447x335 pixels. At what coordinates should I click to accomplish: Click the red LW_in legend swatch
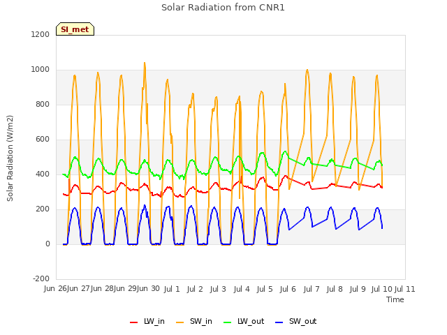(x=133, y=322)
